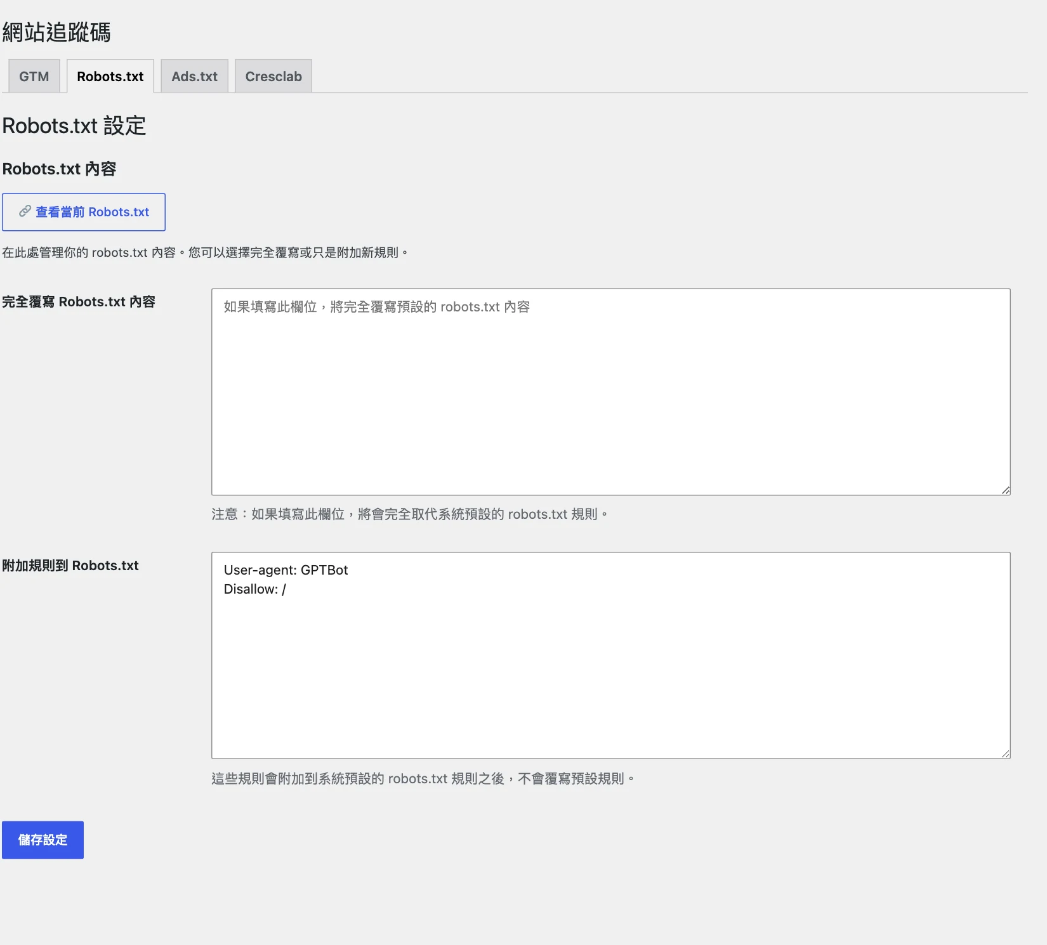Click the Robots.txt 內容 subheading
This screenshot has height=945, width=1047.
[60, 169]
